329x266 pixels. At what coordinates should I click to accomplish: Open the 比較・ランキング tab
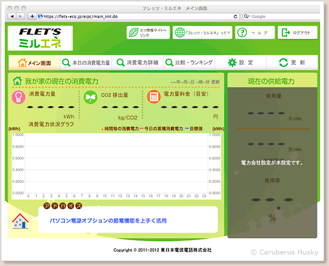click(189, 62)
